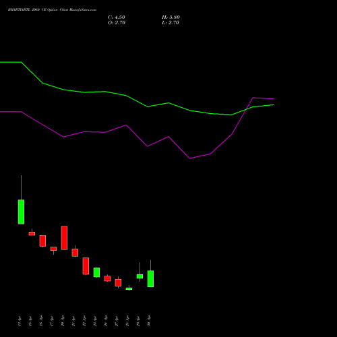Click the green candlestick above 29 Apr
The height and width of the screenshot is (337, 337).
(x=140, y=276)
